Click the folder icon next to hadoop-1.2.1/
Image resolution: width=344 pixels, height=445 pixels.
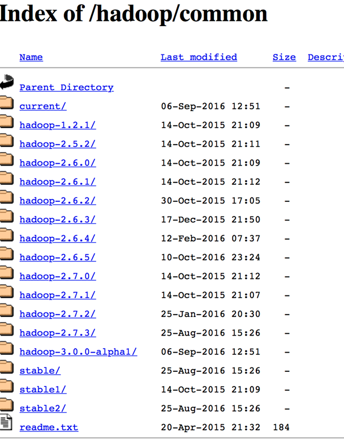tap(6, 121)
